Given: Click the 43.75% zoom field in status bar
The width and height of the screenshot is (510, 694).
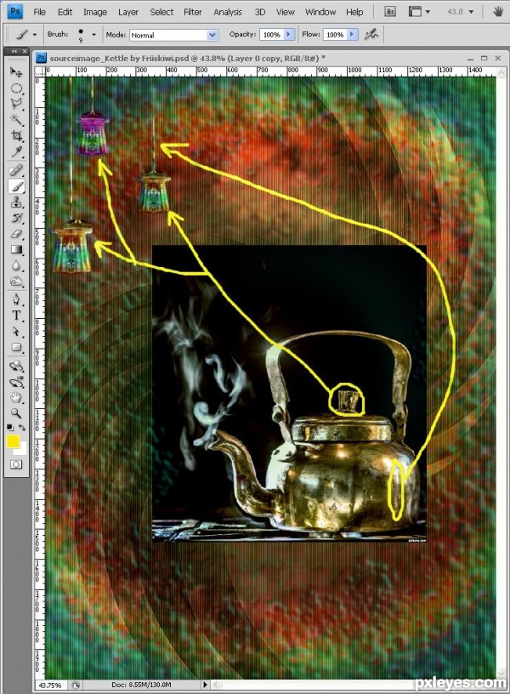Looking at the screenshot, I should coord(50,685).
